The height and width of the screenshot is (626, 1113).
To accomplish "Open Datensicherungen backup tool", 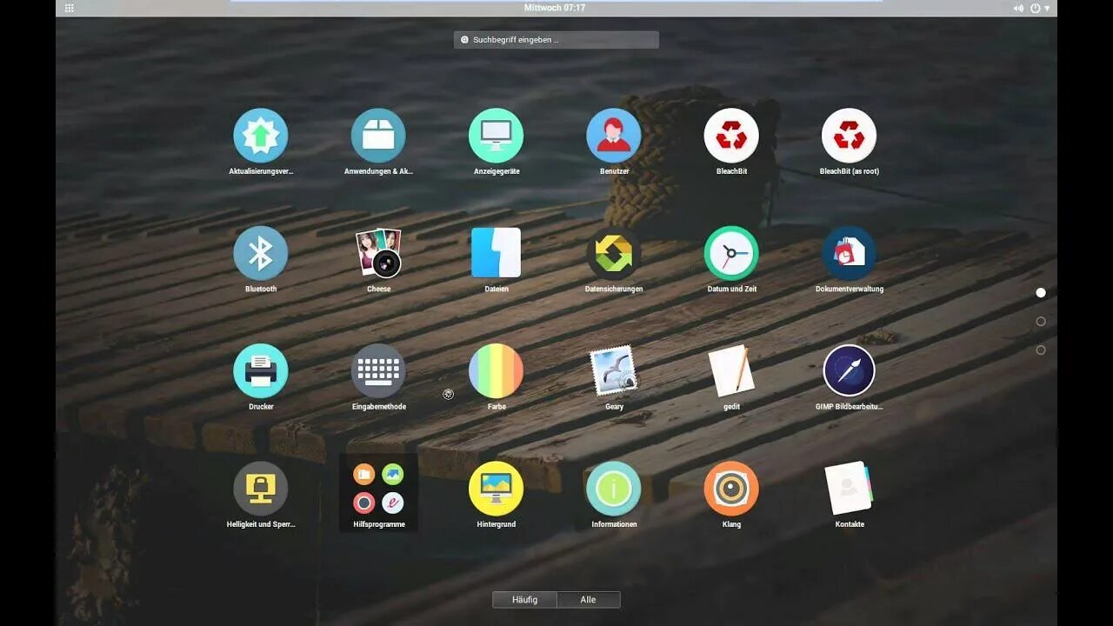I will pos(613,252).
